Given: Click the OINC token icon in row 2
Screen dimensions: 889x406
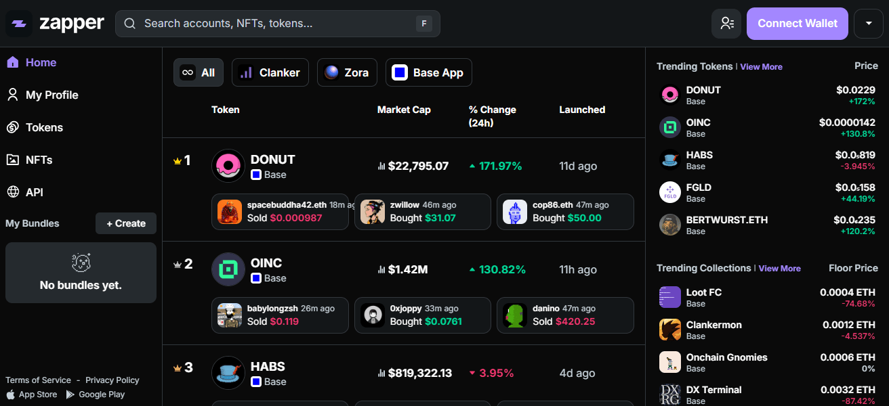Looking at the screenshot, I should 228,269.
